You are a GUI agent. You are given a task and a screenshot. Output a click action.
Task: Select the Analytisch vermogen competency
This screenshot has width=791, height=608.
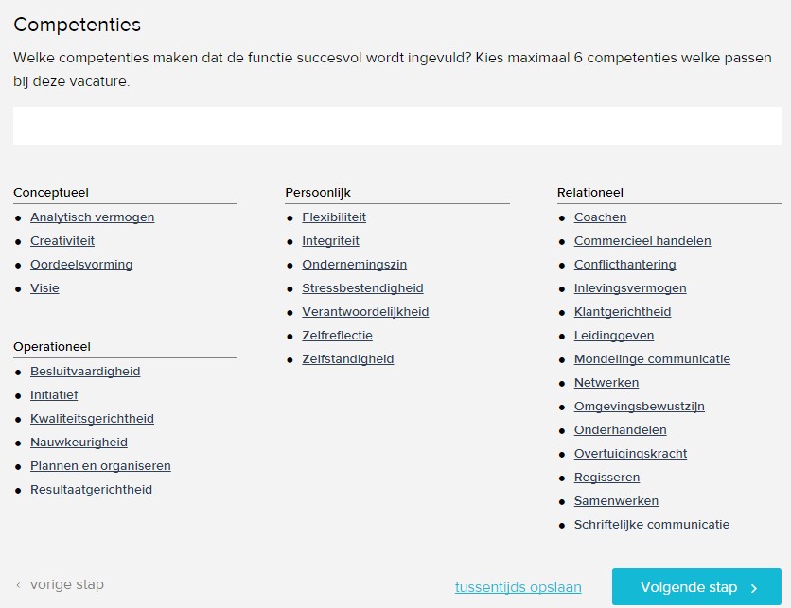point(92,217)
